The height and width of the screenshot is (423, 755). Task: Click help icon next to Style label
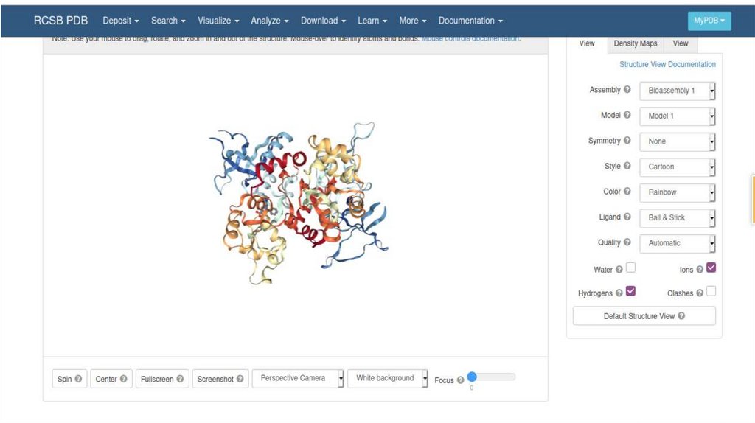click(x=627, y=167)
